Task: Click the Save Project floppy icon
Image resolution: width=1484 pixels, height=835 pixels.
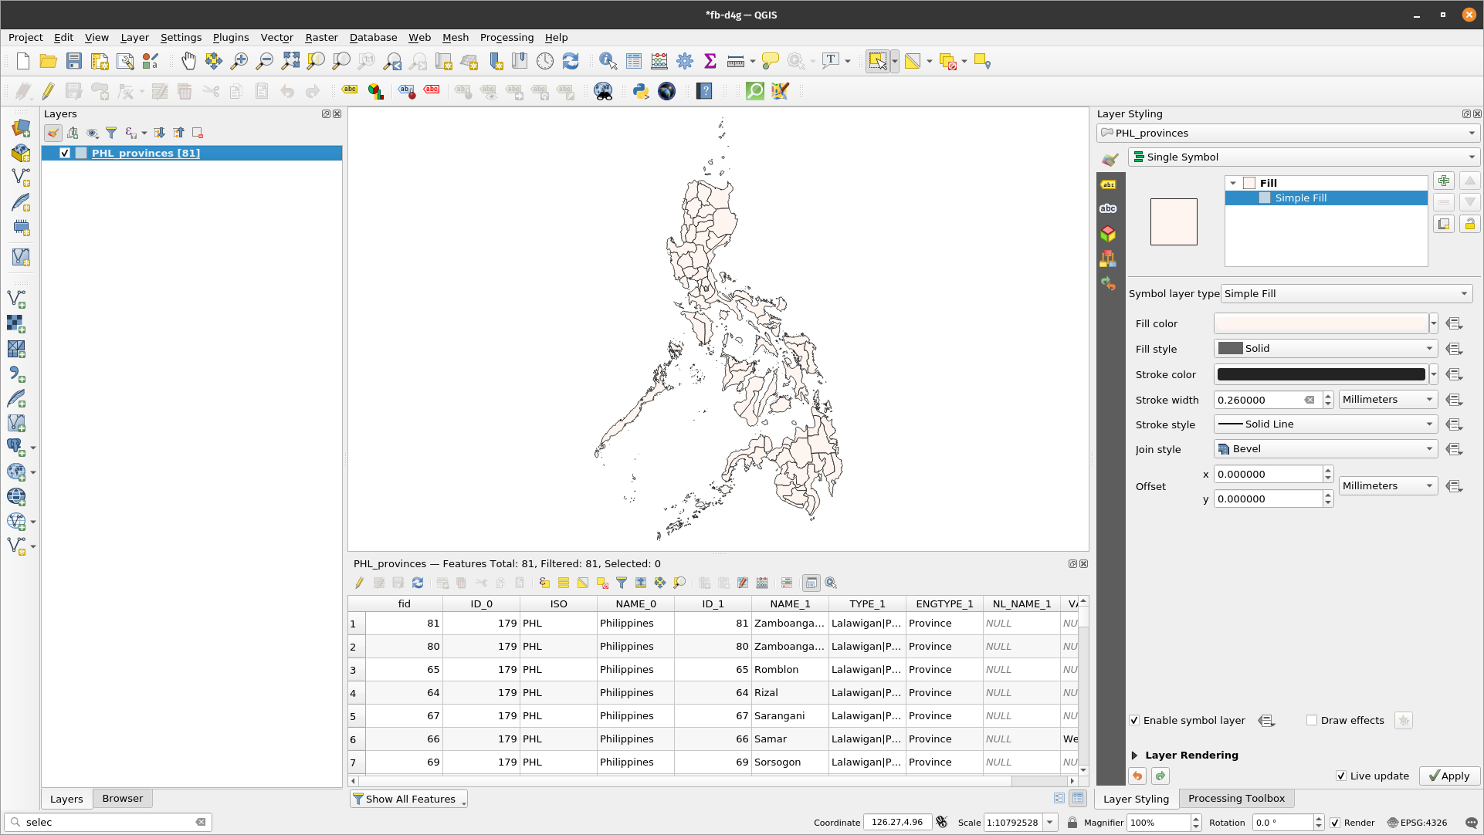Action: pyautogui.click(x=74, y=61)
